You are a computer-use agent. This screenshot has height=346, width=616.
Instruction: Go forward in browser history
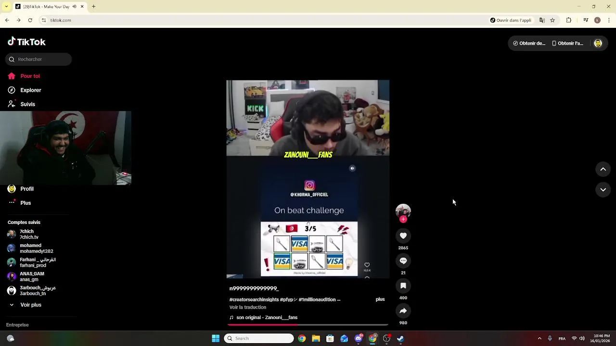coord(18,20)
